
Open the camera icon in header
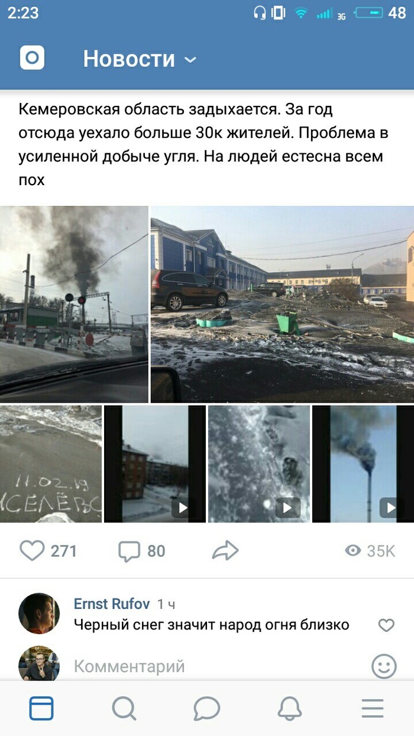[32, 58]
